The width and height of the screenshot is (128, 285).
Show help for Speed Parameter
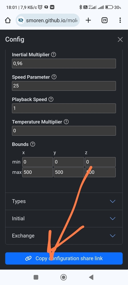[54, 77]
